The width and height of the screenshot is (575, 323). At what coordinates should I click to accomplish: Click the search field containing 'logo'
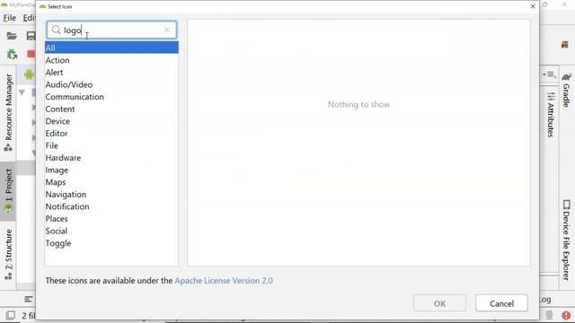pos(111,30)
